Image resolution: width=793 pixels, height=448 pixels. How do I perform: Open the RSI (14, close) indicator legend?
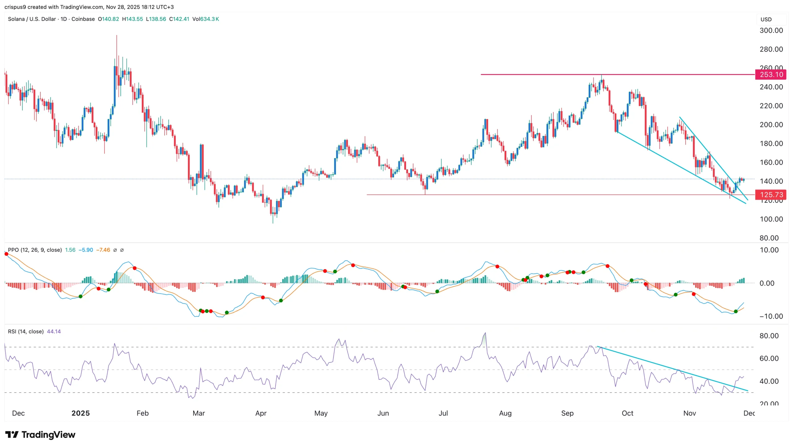(26, 332)
